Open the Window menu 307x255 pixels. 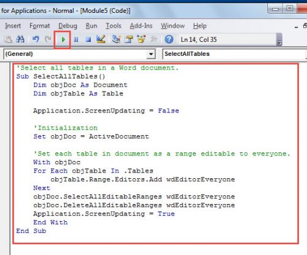(x=173, y=26)
